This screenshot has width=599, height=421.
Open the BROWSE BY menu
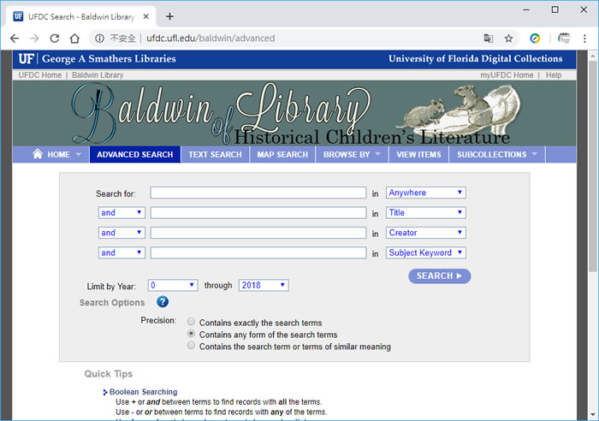352,154
